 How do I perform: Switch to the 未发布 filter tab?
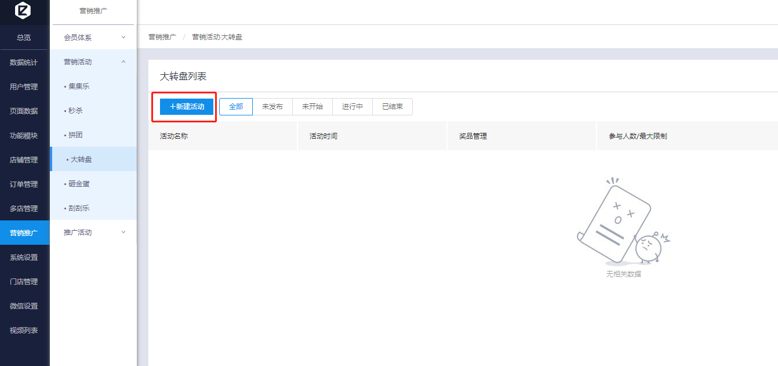coord(272,107)
